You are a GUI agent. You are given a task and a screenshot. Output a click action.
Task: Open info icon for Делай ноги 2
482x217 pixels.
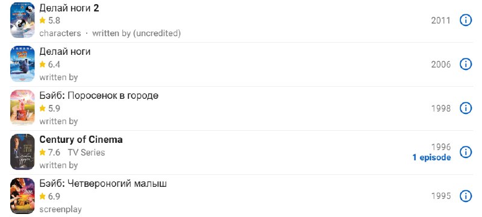(465, 20)
